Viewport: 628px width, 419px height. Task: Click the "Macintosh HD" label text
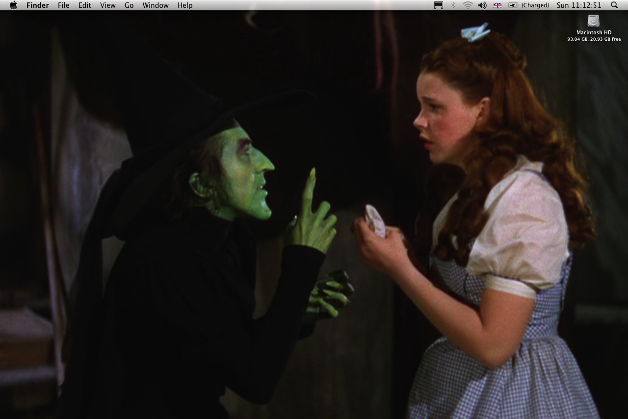pos(594,33)
